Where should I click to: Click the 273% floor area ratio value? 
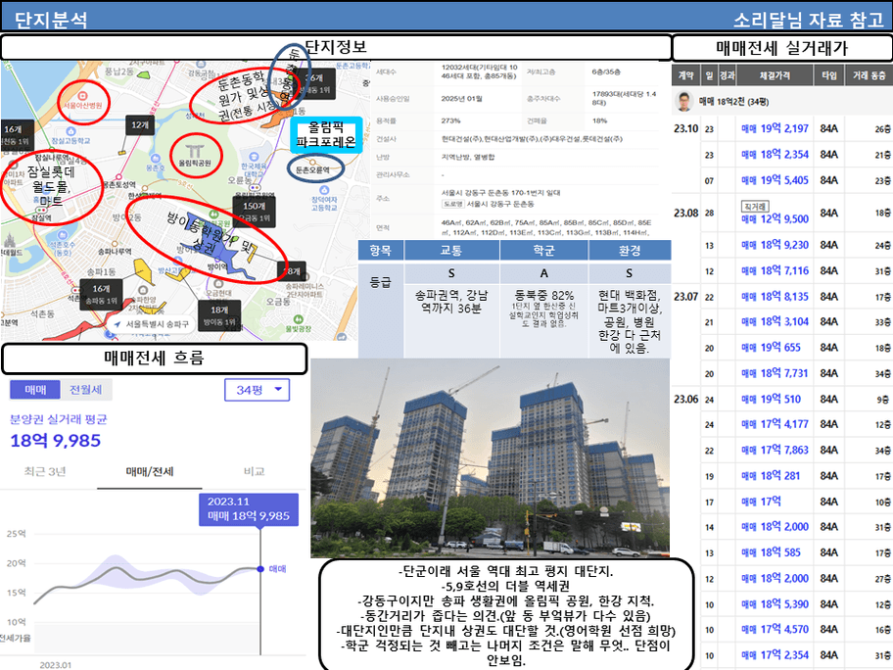450,120
